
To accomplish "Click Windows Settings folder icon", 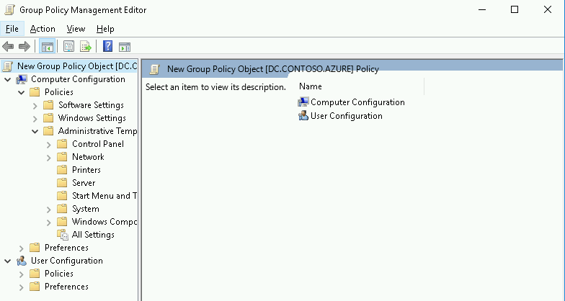I will click(x=48, y=118).
